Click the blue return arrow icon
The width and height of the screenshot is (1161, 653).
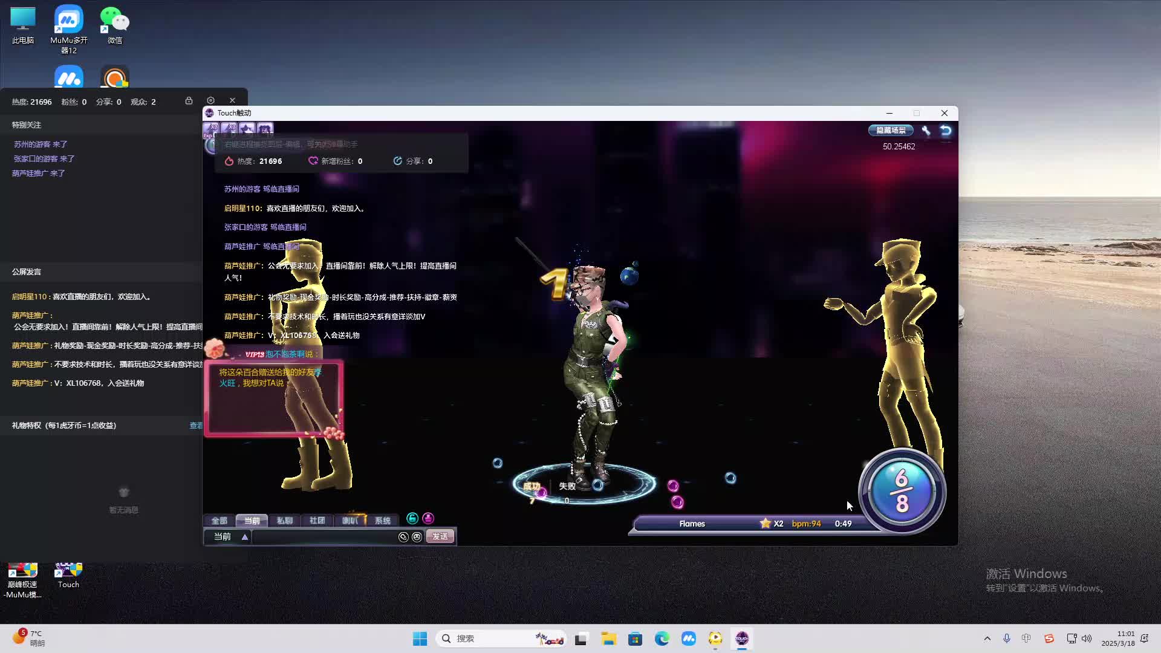click(x=946, y=130)
